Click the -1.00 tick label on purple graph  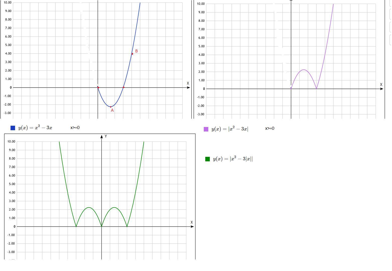tap(201, 97)
